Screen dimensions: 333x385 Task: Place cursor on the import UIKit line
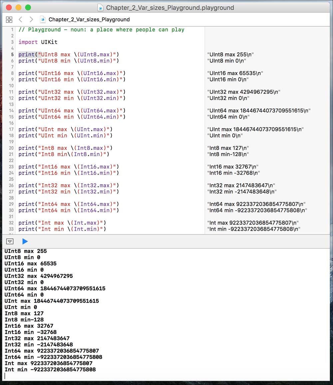coord(38,42)
